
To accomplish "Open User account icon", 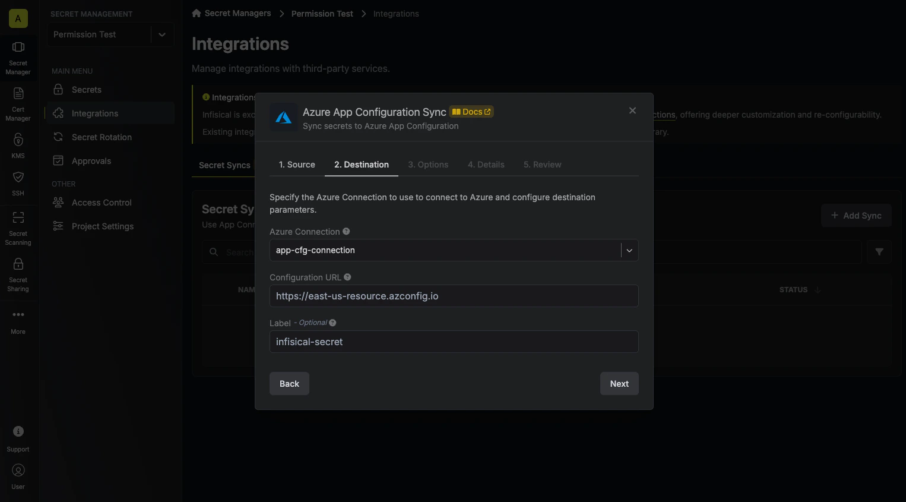I will 18,477.
